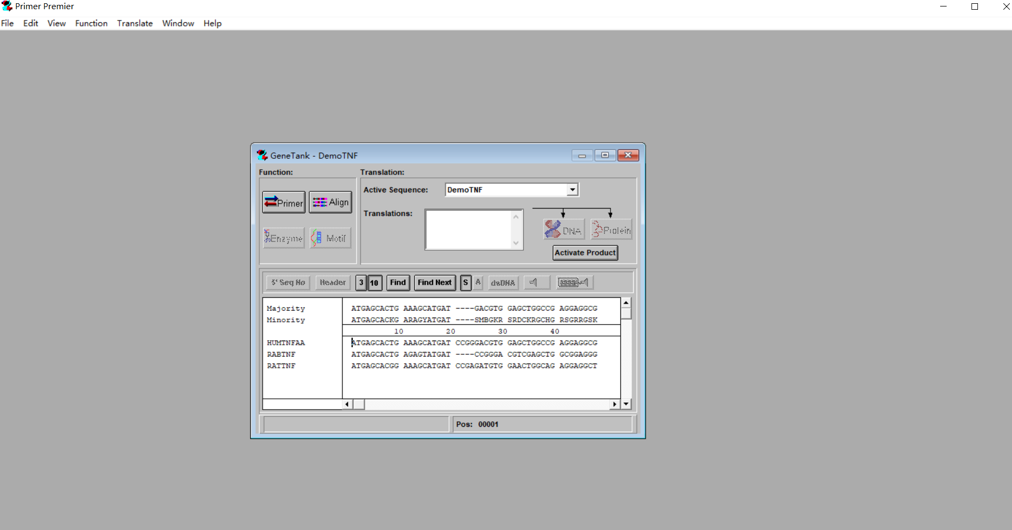Maximize the Primer Premier main window
The width and height of the screenshot is (1012, 530).
point(975,6)
